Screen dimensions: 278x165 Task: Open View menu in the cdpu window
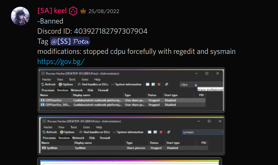tap(60, 79)
